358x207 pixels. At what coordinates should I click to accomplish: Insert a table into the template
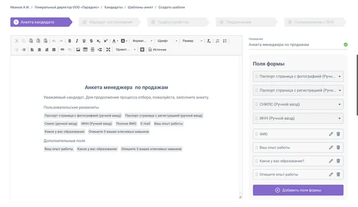(x=85, y=49)
